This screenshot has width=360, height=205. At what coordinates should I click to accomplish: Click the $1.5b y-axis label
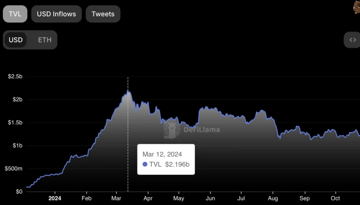(x=15, y=123)
